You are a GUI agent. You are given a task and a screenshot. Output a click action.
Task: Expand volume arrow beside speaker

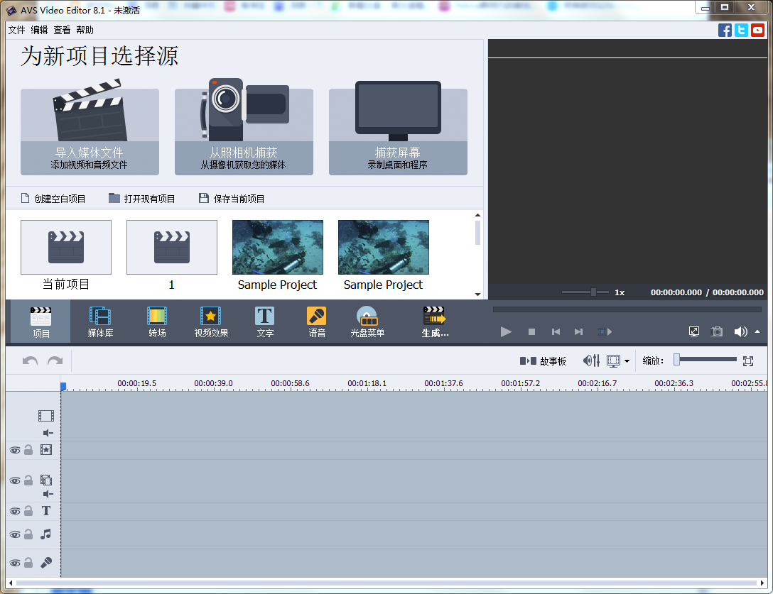(x=757, y=332)
